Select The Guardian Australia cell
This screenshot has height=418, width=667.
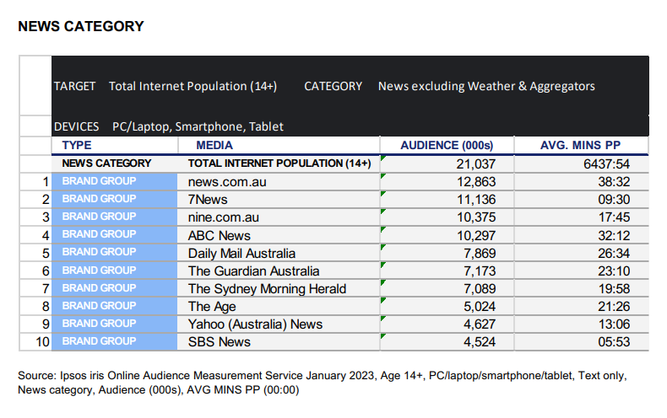point(253,271)
